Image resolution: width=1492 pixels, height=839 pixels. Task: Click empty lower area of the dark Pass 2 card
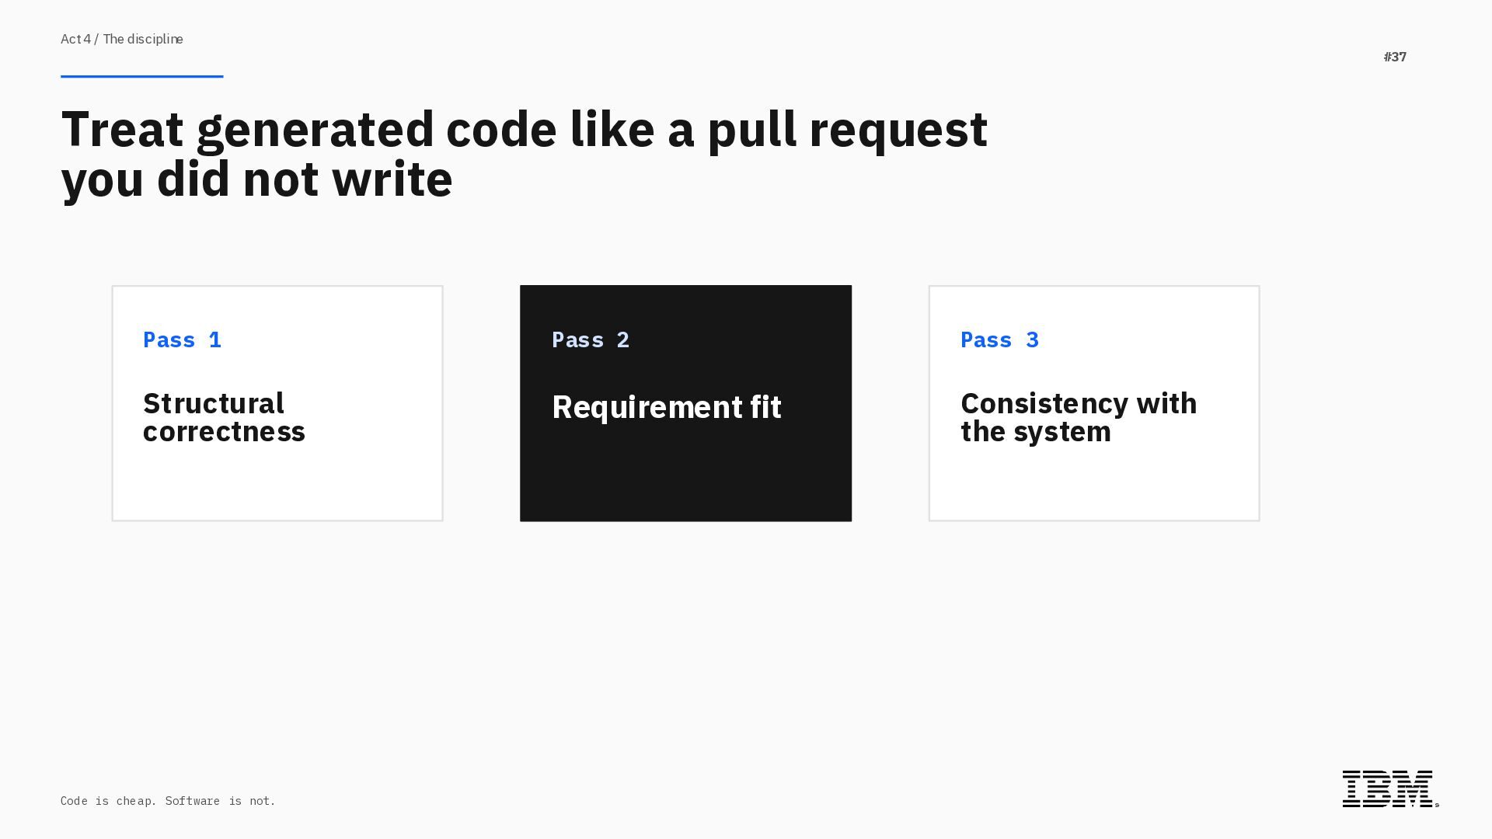click(x=685, y=482)
